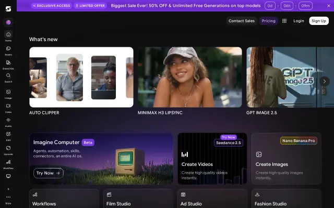Click the Imagine Computer heading
This screenshot has height=208, width=334.
coord(56,142)
